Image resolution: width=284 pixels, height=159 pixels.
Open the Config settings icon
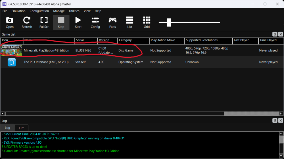(95, 22)
